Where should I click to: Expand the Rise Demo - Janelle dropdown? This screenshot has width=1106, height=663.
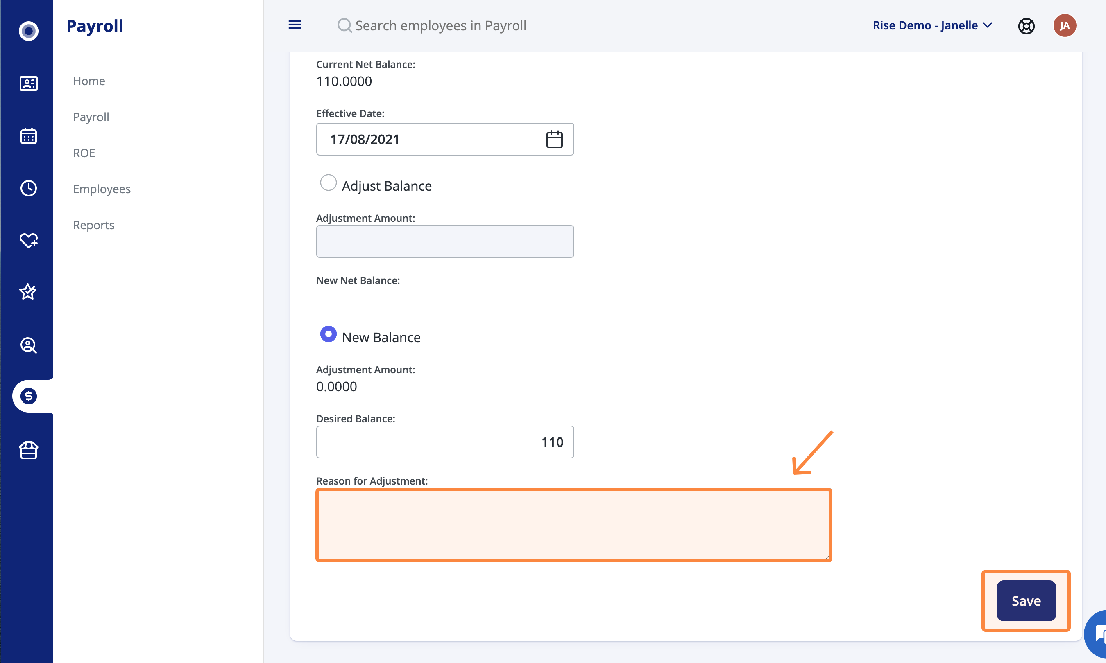(933, 25)
